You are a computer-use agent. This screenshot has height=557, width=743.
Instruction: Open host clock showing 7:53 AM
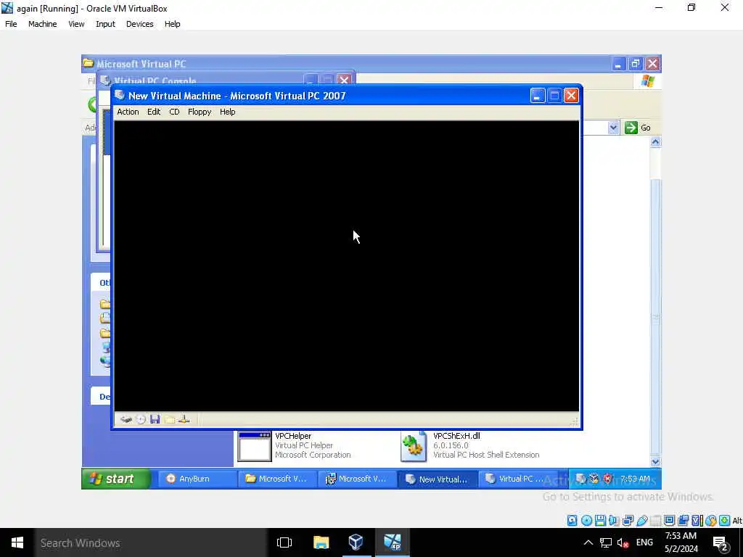coord(681,542)
